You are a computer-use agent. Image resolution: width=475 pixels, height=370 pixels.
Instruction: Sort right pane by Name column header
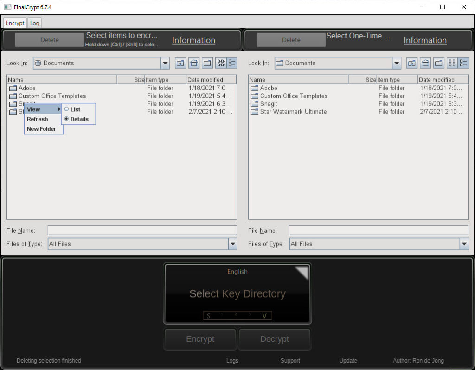pos(299,80)
